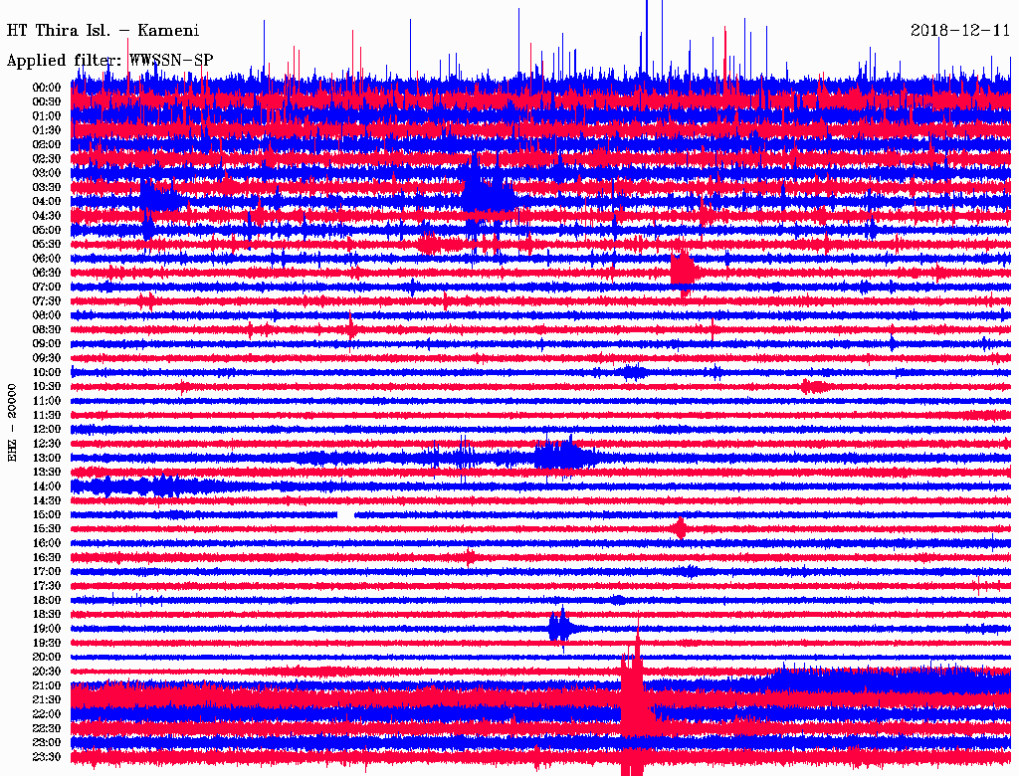Click the data gap in the 15:00 trace

(345, 514)
